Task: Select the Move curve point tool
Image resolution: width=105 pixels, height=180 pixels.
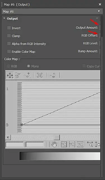Action: tap(10, 75)
